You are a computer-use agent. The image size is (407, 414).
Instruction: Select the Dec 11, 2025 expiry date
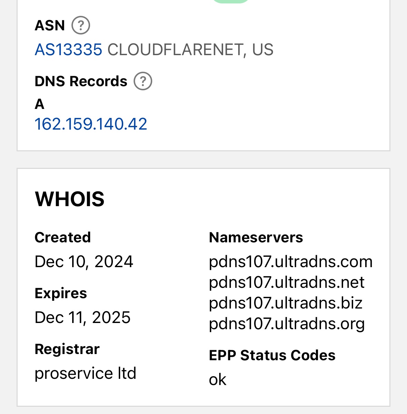[83, 317]
